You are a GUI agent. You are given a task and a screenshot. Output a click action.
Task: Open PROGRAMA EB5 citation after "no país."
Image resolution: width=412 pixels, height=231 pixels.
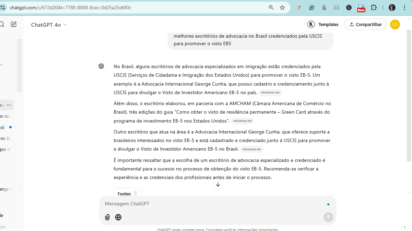[x=270, y=93]
